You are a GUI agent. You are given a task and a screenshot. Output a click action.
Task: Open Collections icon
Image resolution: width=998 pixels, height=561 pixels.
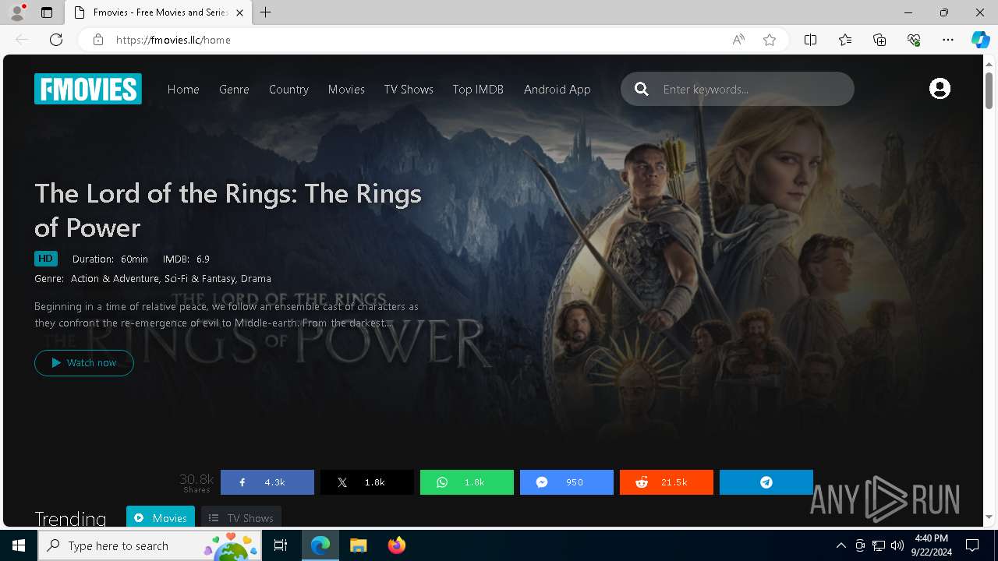[x=879, y=40]
